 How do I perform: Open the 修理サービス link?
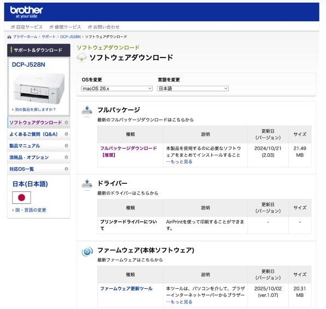click(65, 27)
